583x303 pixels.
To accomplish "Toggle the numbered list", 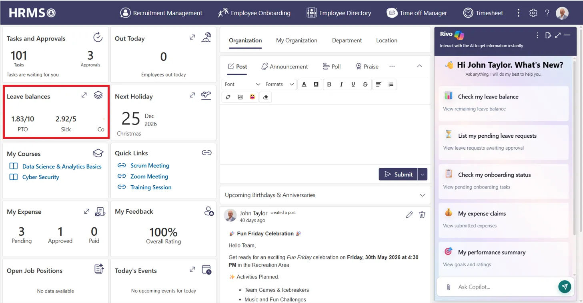I will pyautogui.click(x=391, y=84).
